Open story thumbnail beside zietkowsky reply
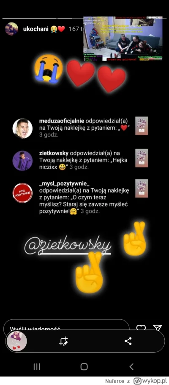Screen dimensions: 169x385 (x=142, y=158)
